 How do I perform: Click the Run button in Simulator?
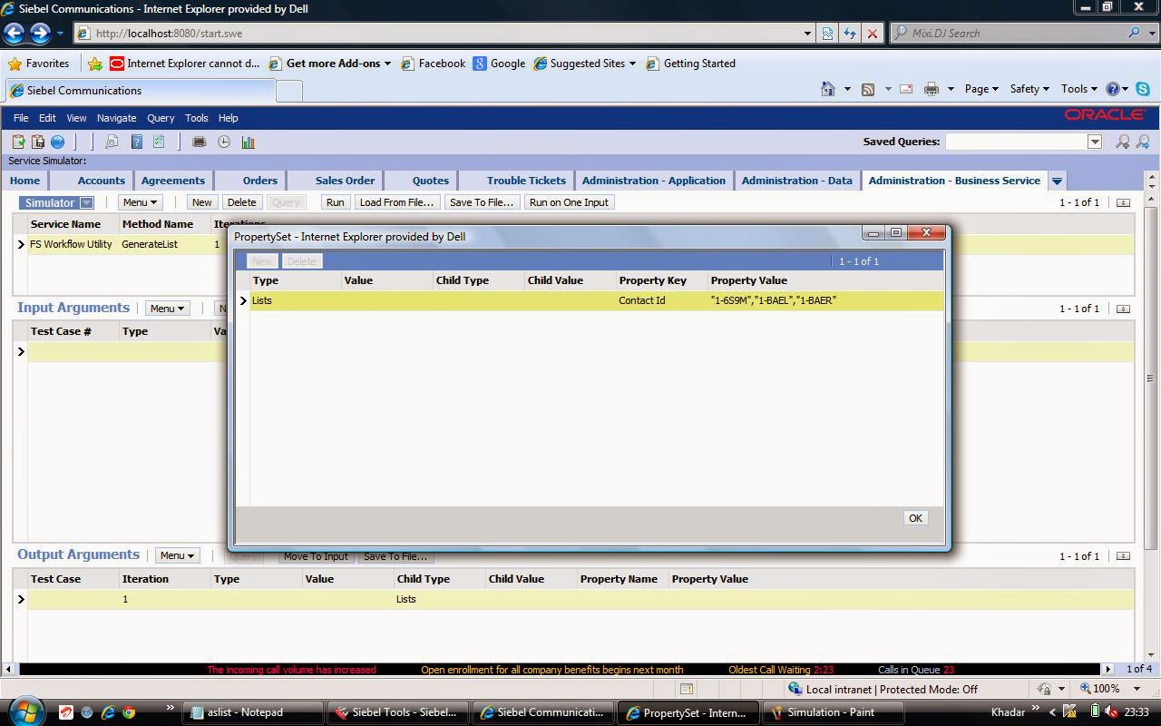coord(335,202)
